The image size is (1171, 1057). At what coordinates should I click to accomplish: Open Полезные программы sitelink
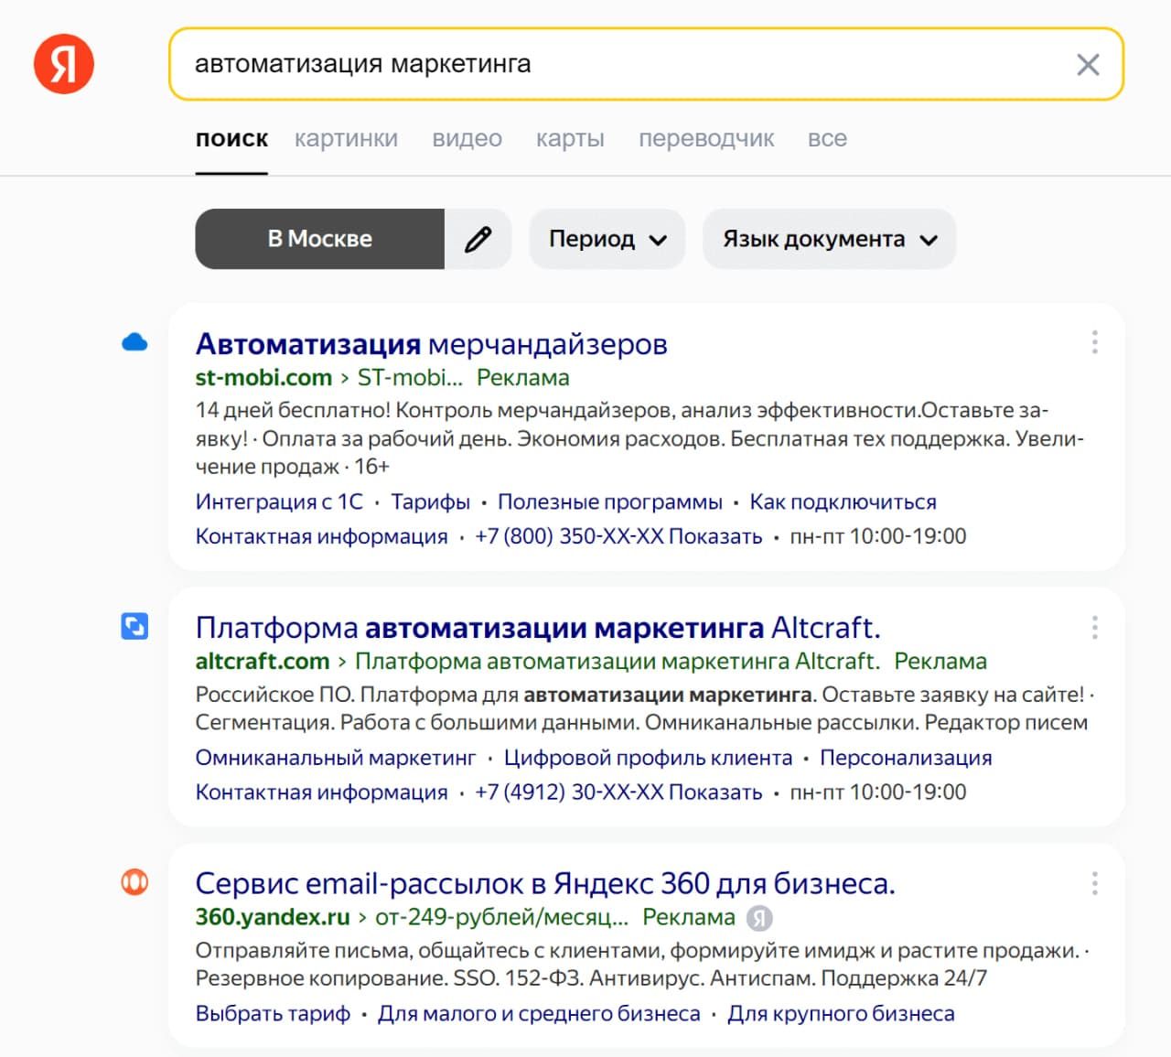(610, 502)
